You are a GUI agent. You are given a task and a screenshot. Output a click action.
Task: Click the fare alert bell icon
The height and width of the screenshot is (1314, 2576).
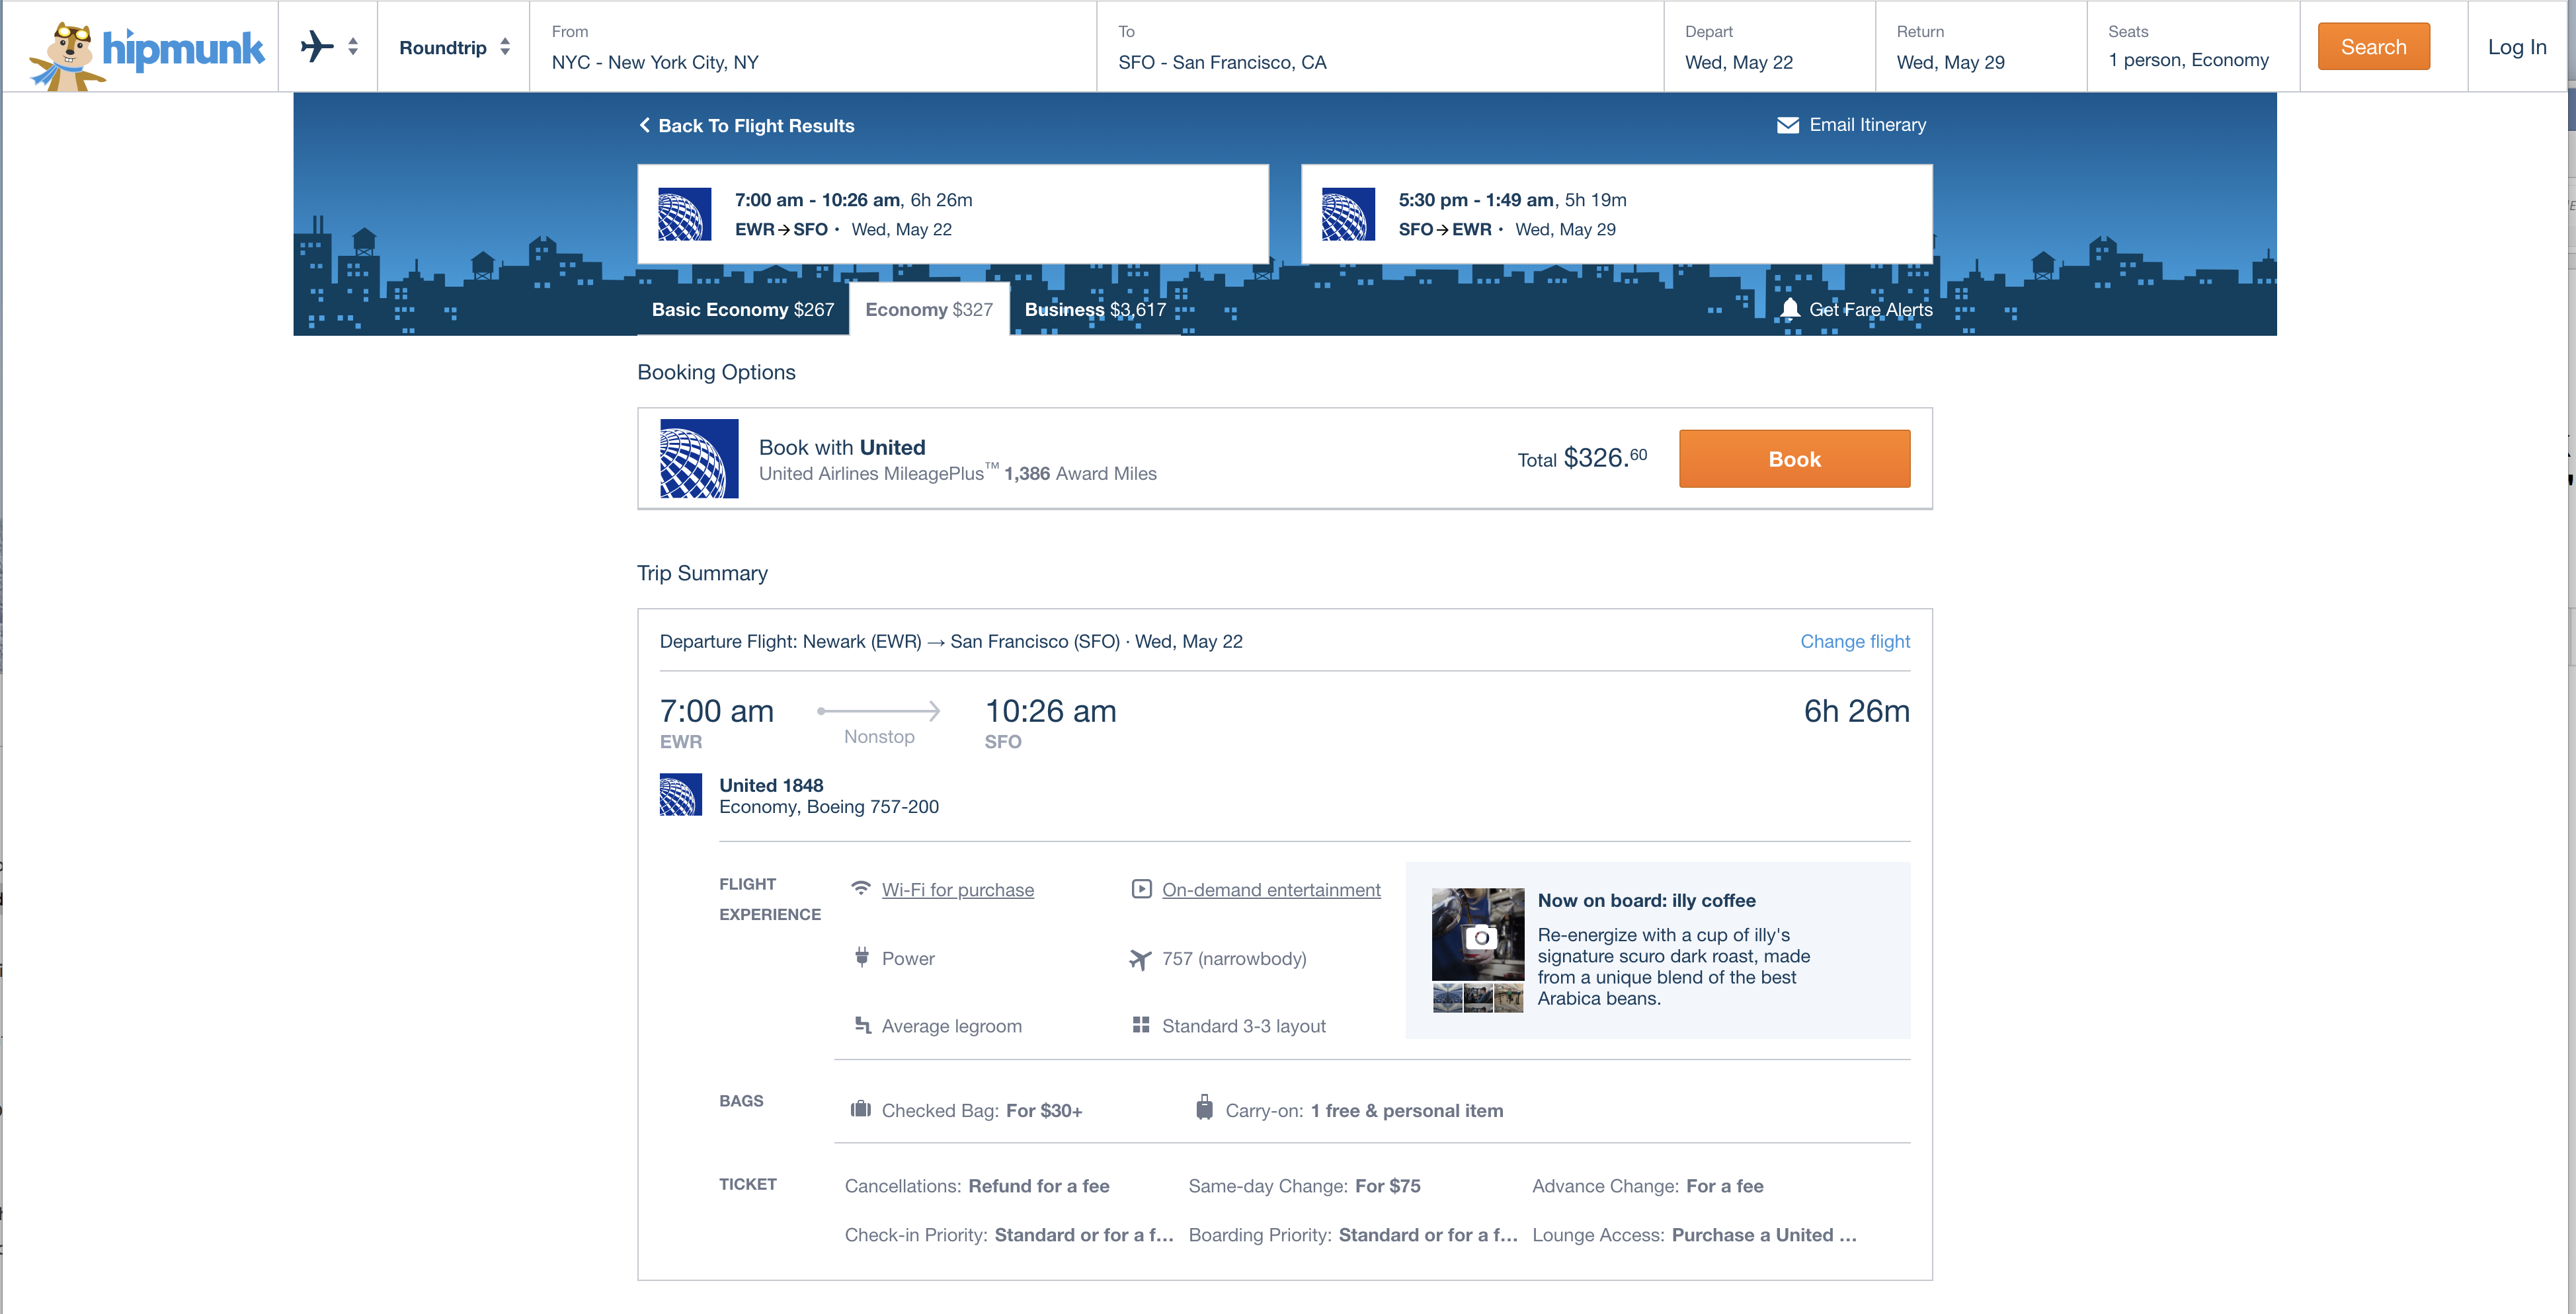tap(1790, 309)
